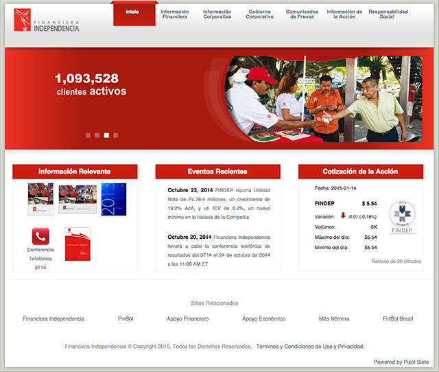Visit the FinSol Brazil link

click(398, 318)
